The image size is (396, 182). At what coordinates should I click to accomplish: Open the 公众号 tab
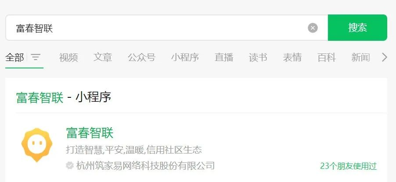(x=141, y=57)
